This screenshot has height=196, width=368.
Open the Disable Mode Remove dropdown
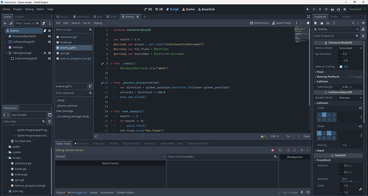click(x=350, y=98)
